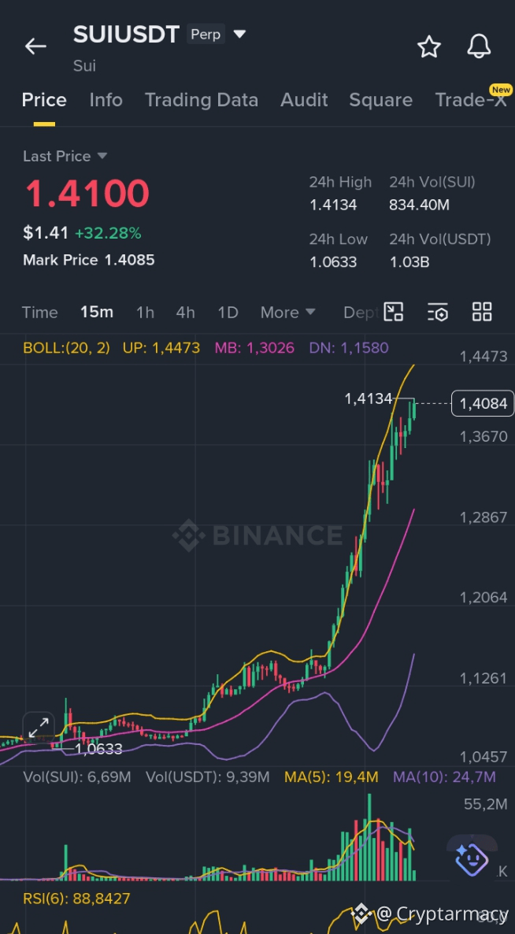The height and width of the screenshot is (934, 515).
Task: Tap the Perp contract badge
Action: click(206, 35)
